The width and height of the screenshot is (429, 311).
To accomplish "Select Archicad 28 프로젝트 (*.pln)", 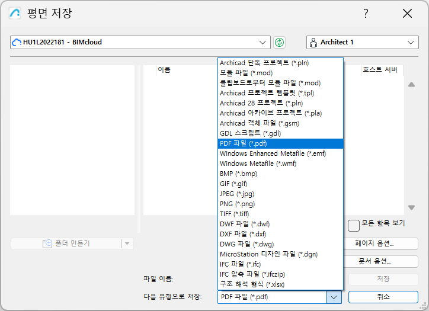I will click(280, 103).
